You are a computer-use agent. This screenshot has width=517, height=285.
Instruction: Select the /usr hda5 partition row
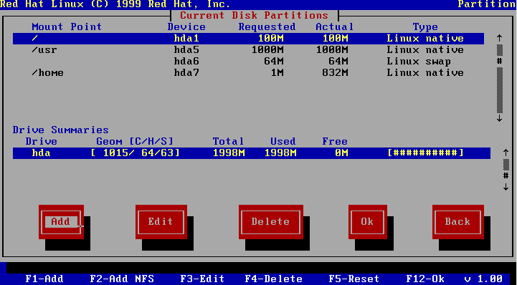click(x=248, y=50)
